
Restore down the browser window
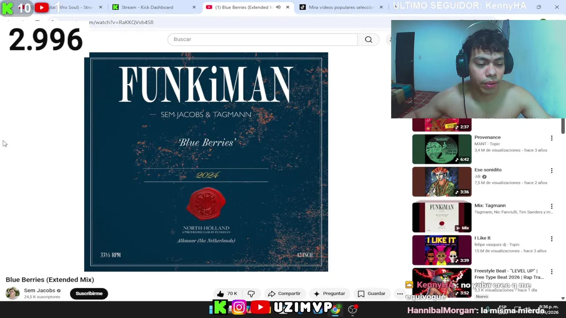click(539, 7)
